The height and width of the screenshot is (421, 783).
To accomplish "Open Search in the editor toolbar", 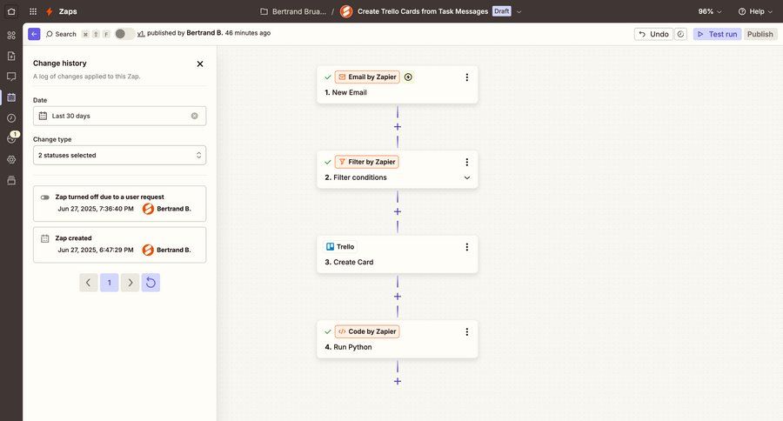I will tap(61, 34).
